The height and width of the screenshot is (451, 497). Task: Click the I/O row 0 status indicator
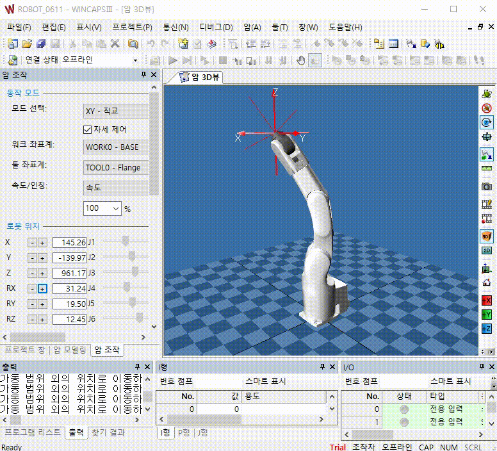coord(404,409)
